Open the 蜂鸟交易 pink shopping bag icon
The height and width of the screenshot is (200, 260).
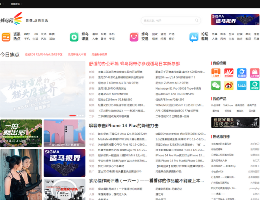click(x=134, y=37)
